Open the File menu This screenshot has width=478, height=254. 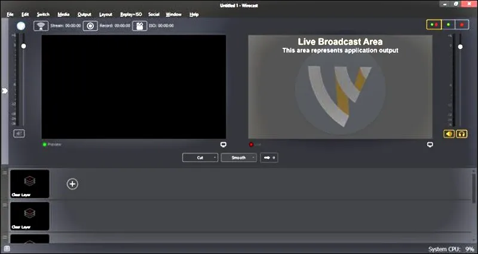click(10, 14)
